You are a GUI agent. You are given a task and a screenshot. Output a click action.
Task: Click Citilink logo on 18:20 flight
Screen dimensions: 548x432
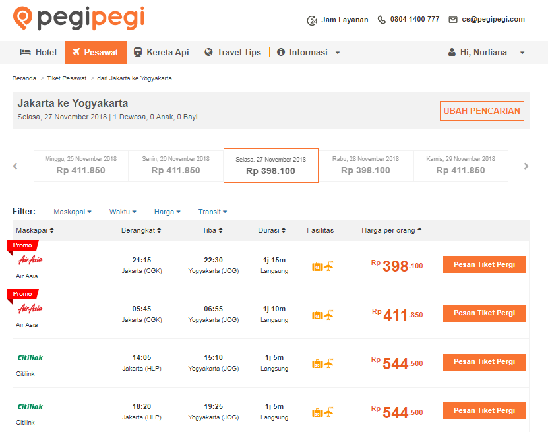tap(30, 406)
